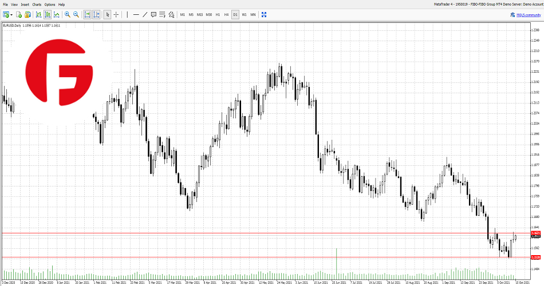The width and height of the screenshot is (544, 286).
Task: Select the trendline drawing tool
Action: (145, 14)
